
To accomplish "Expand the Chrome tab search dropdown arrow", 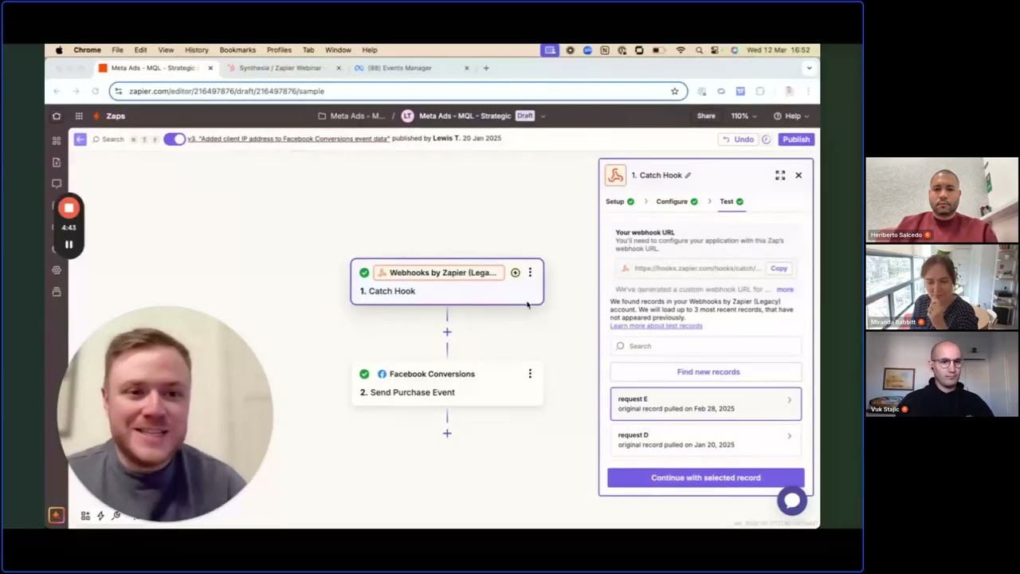I will click(809, 69).
